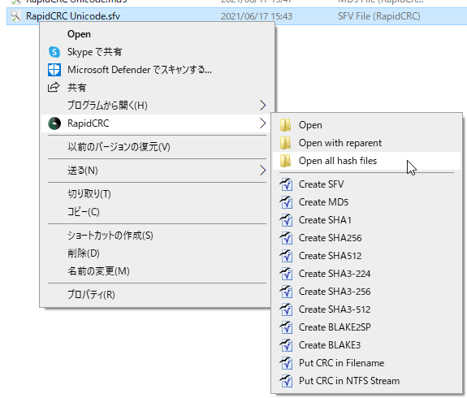The width and height of the screenshot is (467, 398).
Task: Click the checkmark icon beside Create SFV
Action: [x=286, y=184]
